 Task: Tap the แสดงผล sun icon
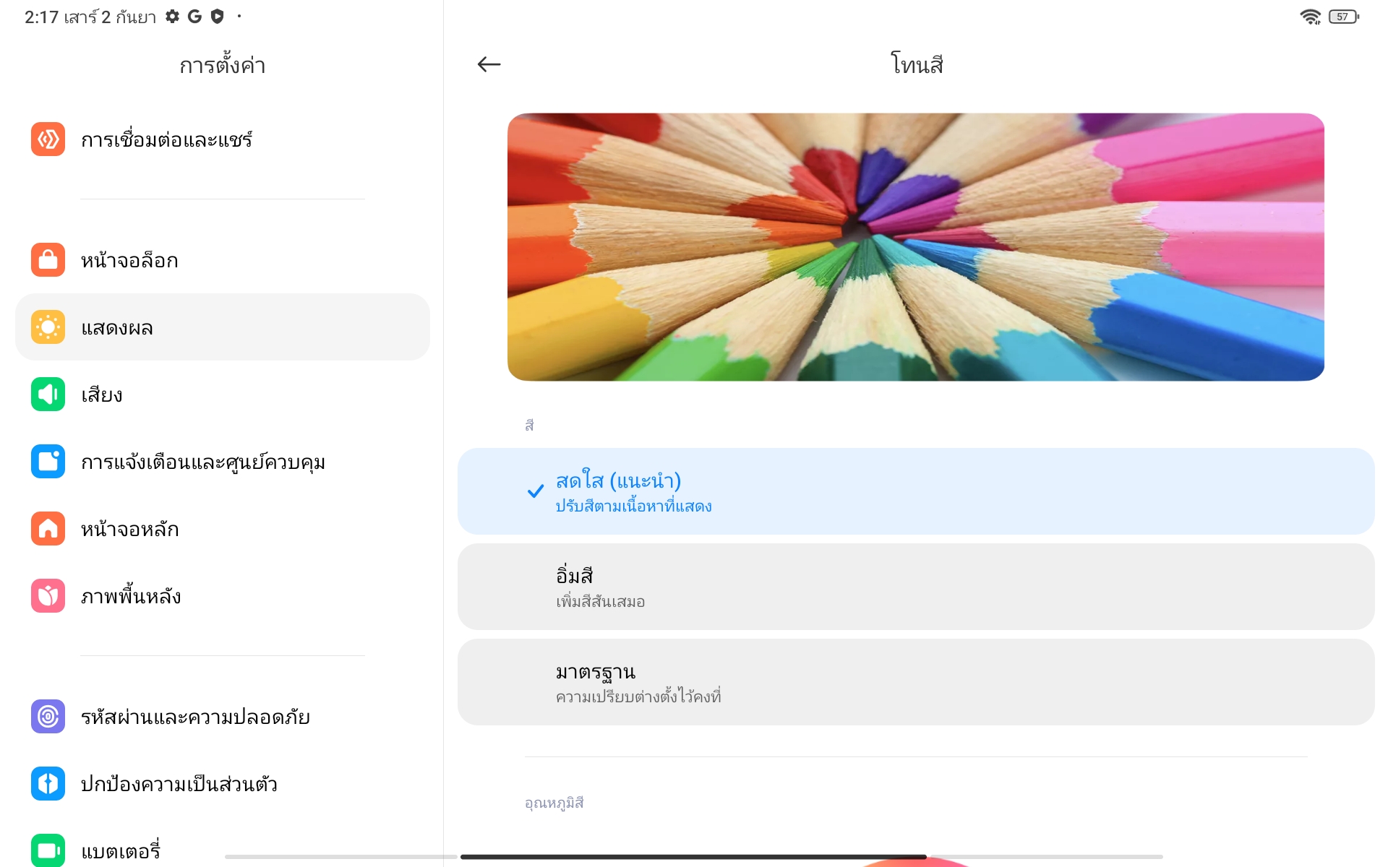tap(48, 327)
